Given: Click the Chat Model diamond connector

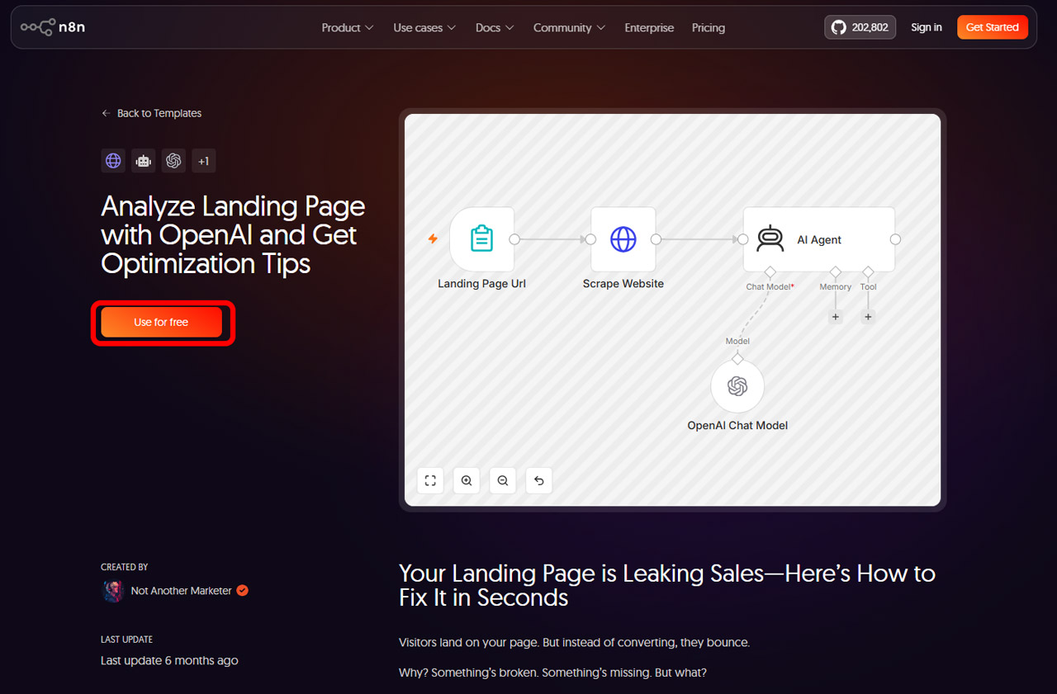Looking at the screenshot, I should 770,271.
